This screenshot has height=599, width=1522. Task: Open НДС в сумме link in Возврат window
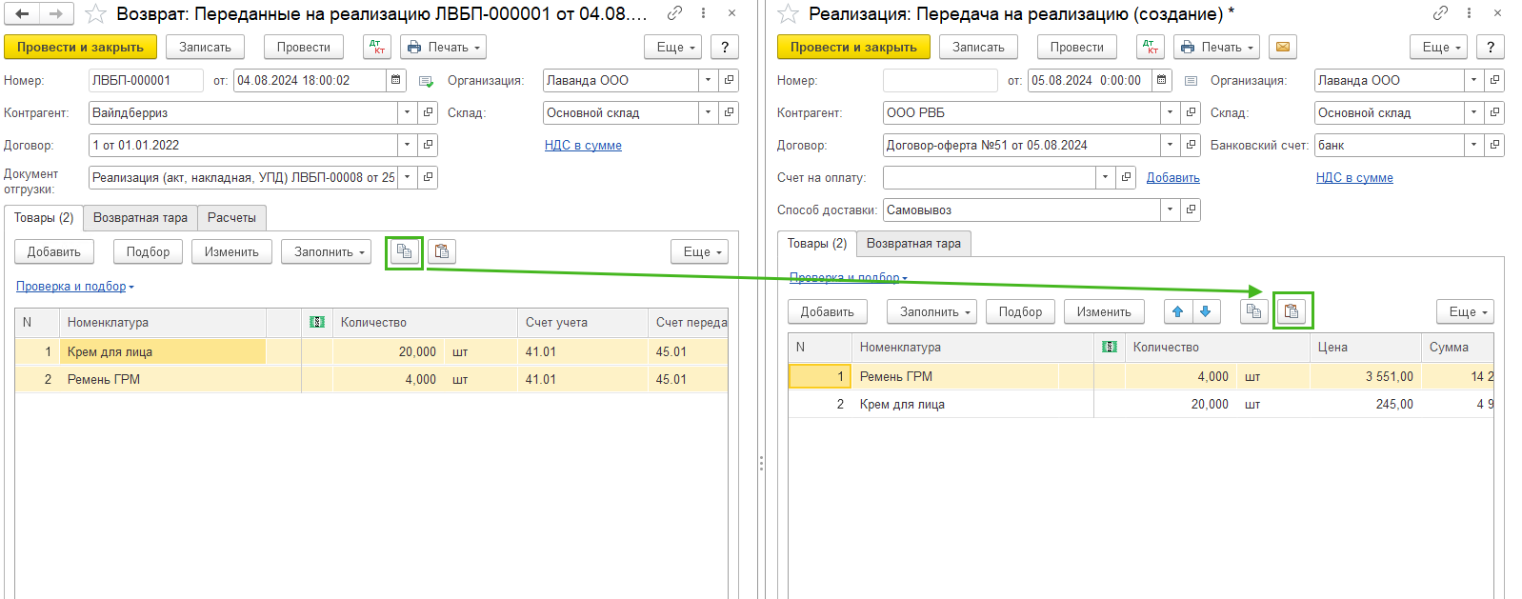point(583,146)
